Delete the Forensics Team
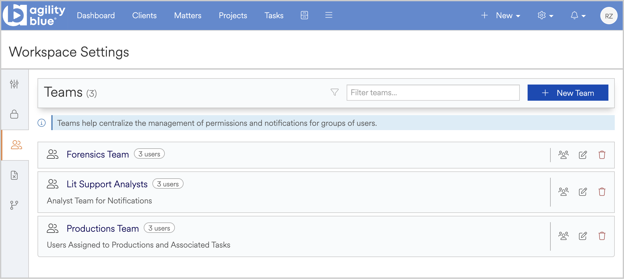The image size is (624, 279). click(602, 155)
